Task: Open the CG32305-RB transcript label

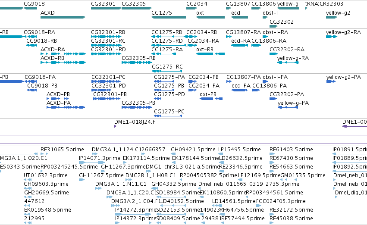Action: click(x=138, y=58)
